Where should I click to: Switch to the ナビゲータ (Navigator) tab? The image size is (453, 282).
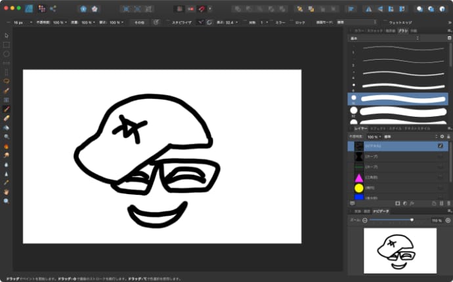coord(381,211)
